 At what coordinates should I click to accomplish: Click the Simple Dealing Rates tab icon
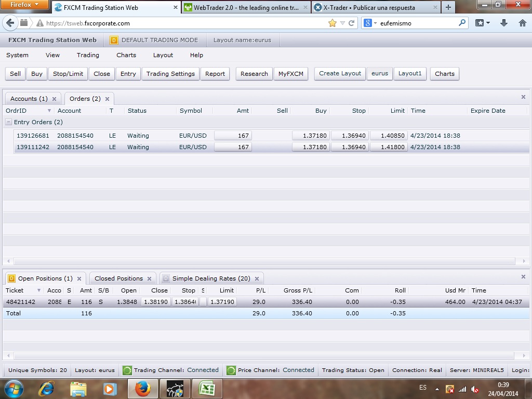tap(166, 278)
